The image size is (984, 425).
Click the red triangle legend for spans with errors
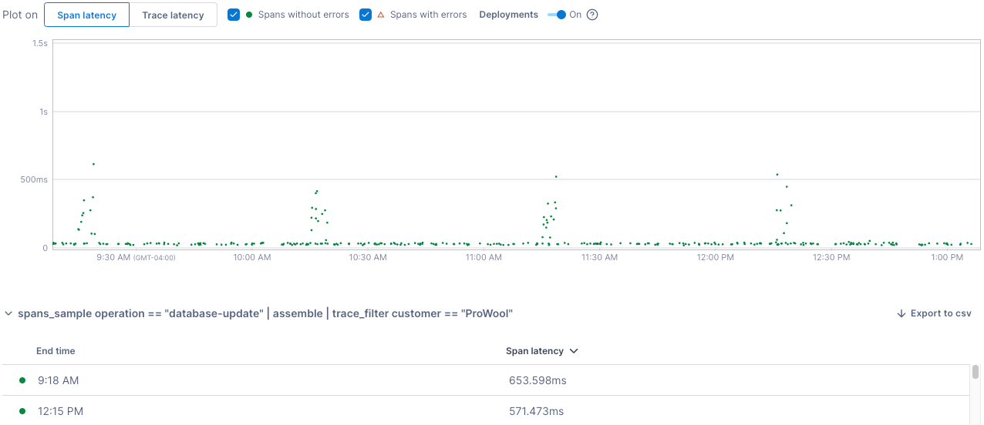coord(380,15)
